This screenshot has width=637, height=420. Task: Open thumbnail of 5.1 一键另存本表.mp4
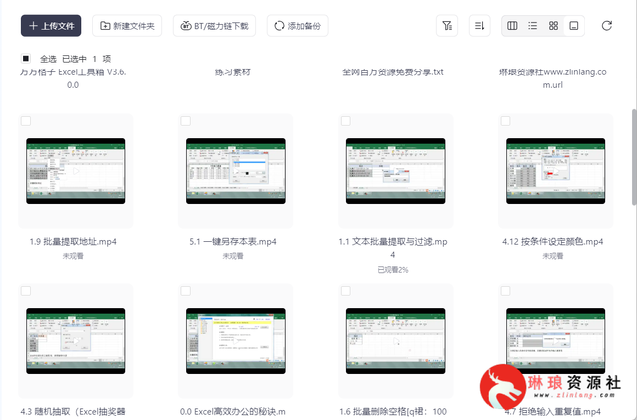point(236,171)
